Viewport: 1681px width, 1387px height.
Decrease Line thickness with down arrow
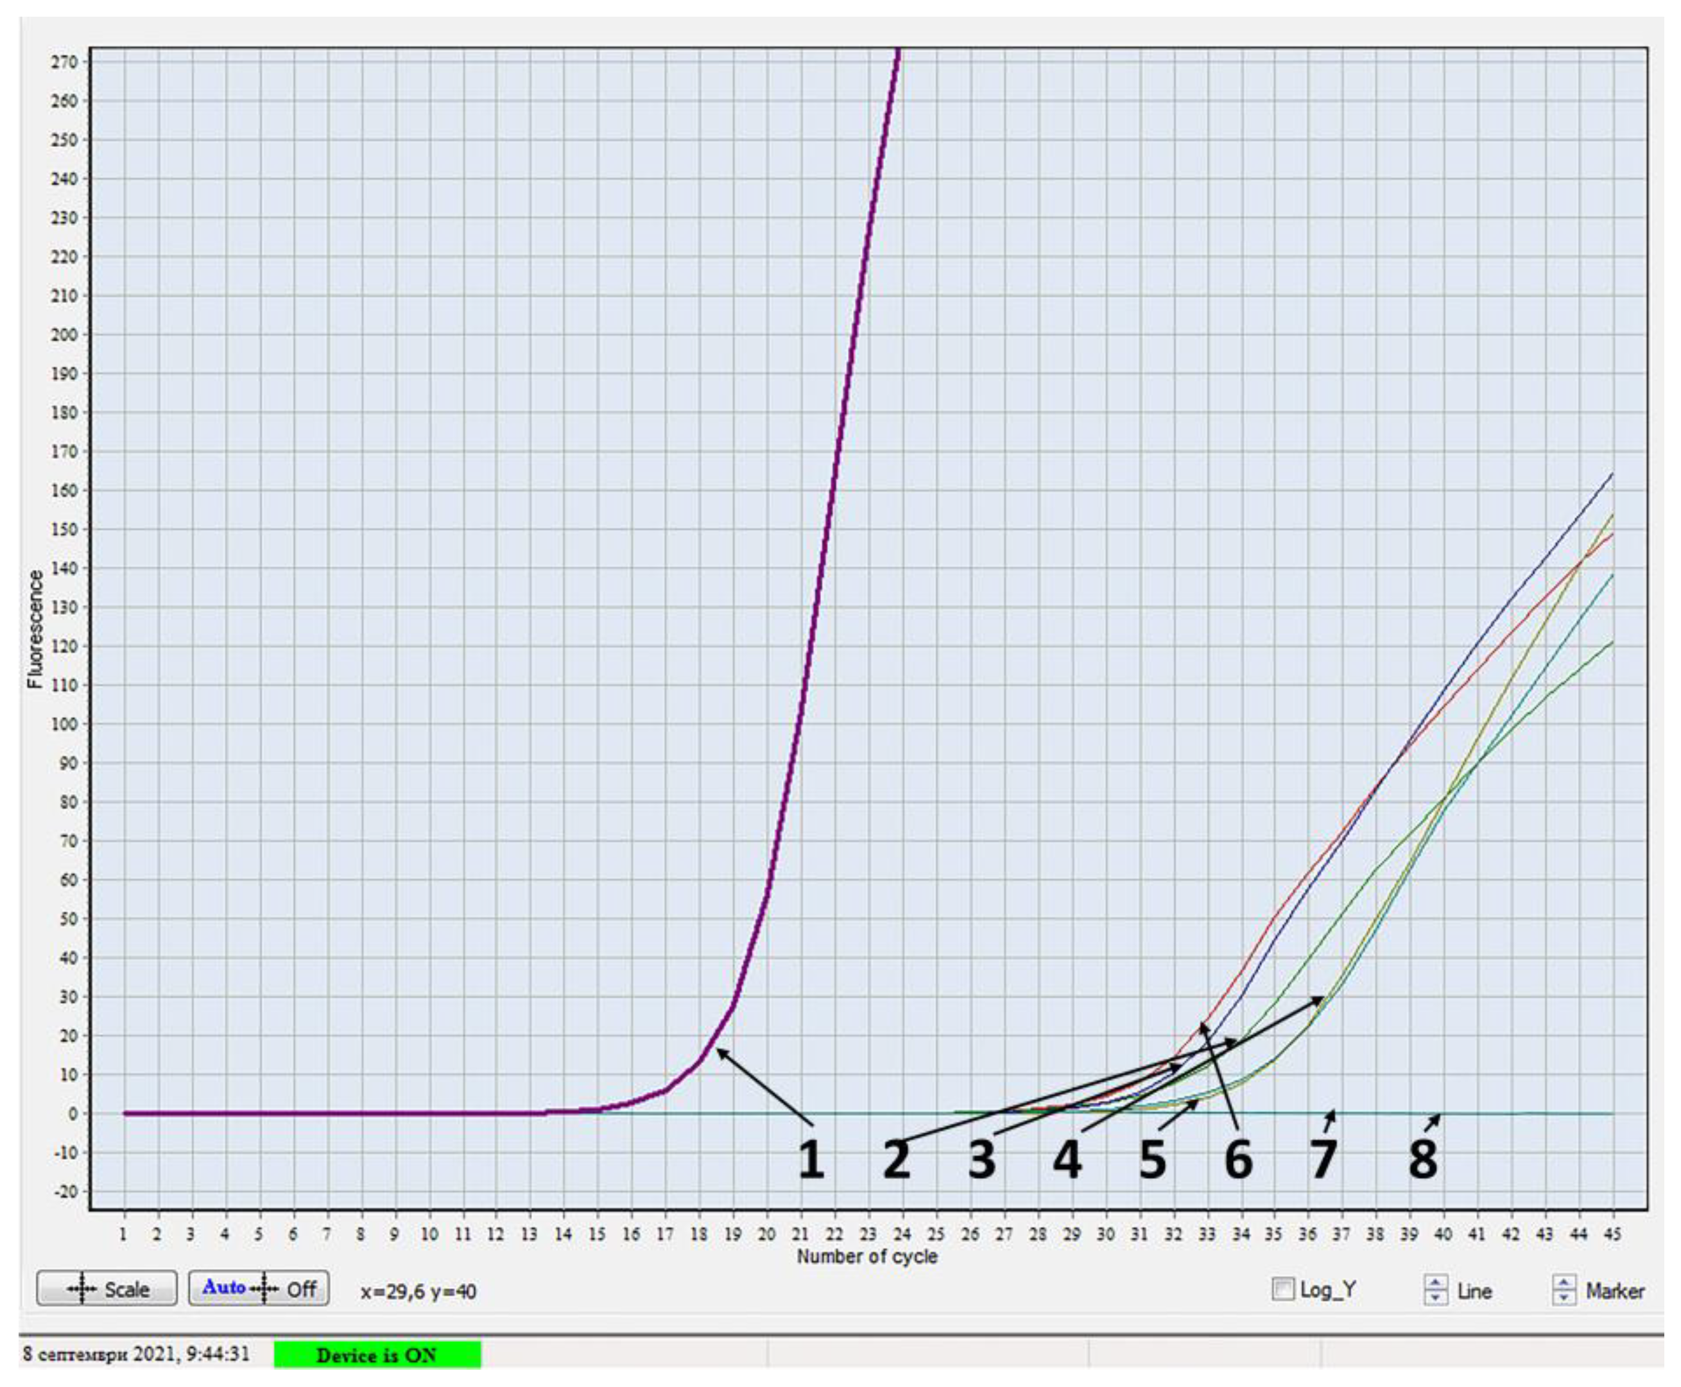[1436, 1297]
